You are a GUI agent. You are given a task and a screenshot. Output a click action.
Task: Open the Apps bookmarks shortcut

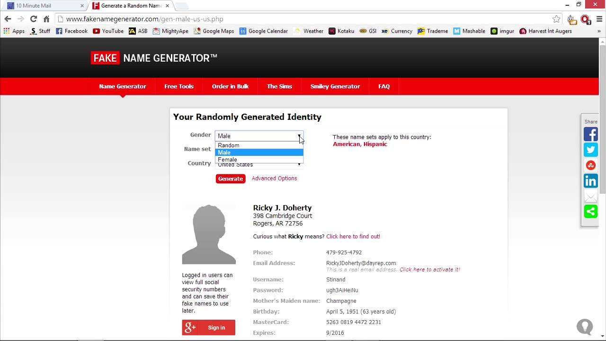click(x=14, y=31)
